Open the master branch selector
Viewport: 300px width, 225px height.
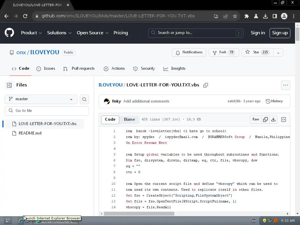tap(41, 99)
